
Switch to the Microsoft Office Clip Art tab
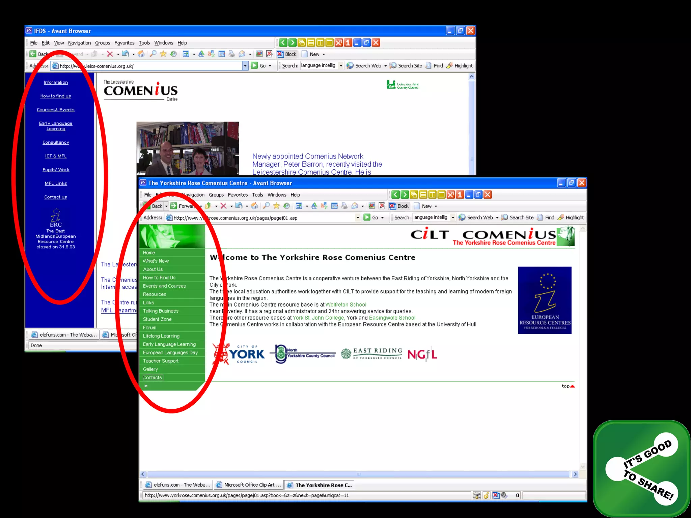tap(249, 485)
